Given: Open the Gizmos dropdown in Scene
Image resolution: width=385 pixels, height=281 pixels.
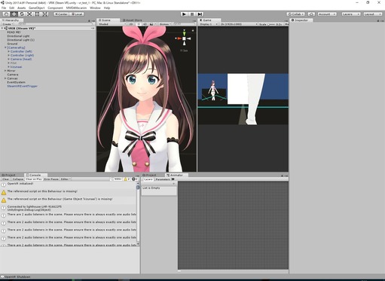Looking at the screenshot, I should point(165,24).
